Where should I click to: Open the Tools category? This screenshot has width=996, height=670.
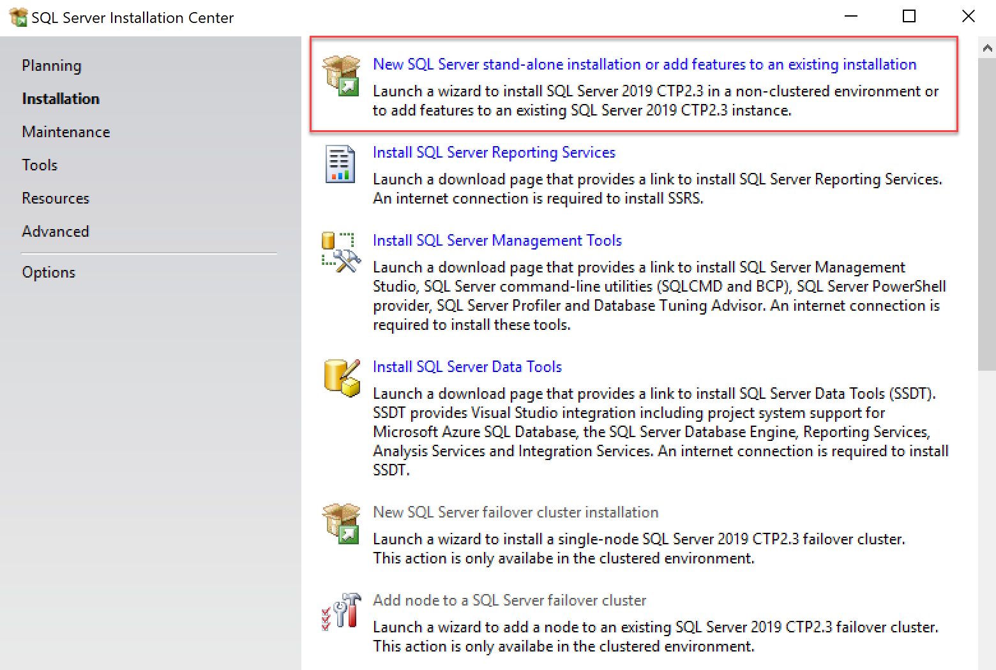(40, 165)
